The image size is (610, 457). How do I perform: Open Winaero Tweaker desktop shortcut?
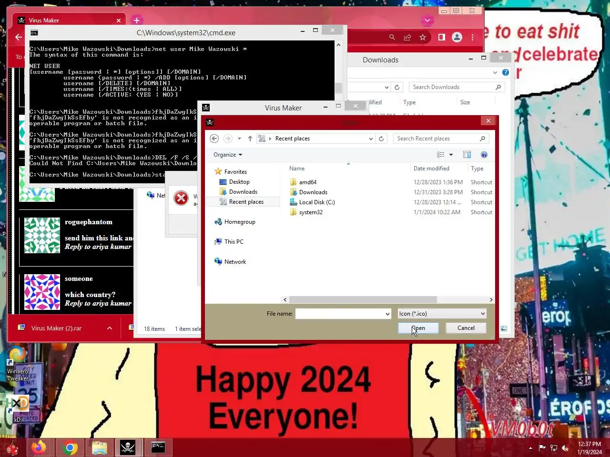tap(18, 364)
